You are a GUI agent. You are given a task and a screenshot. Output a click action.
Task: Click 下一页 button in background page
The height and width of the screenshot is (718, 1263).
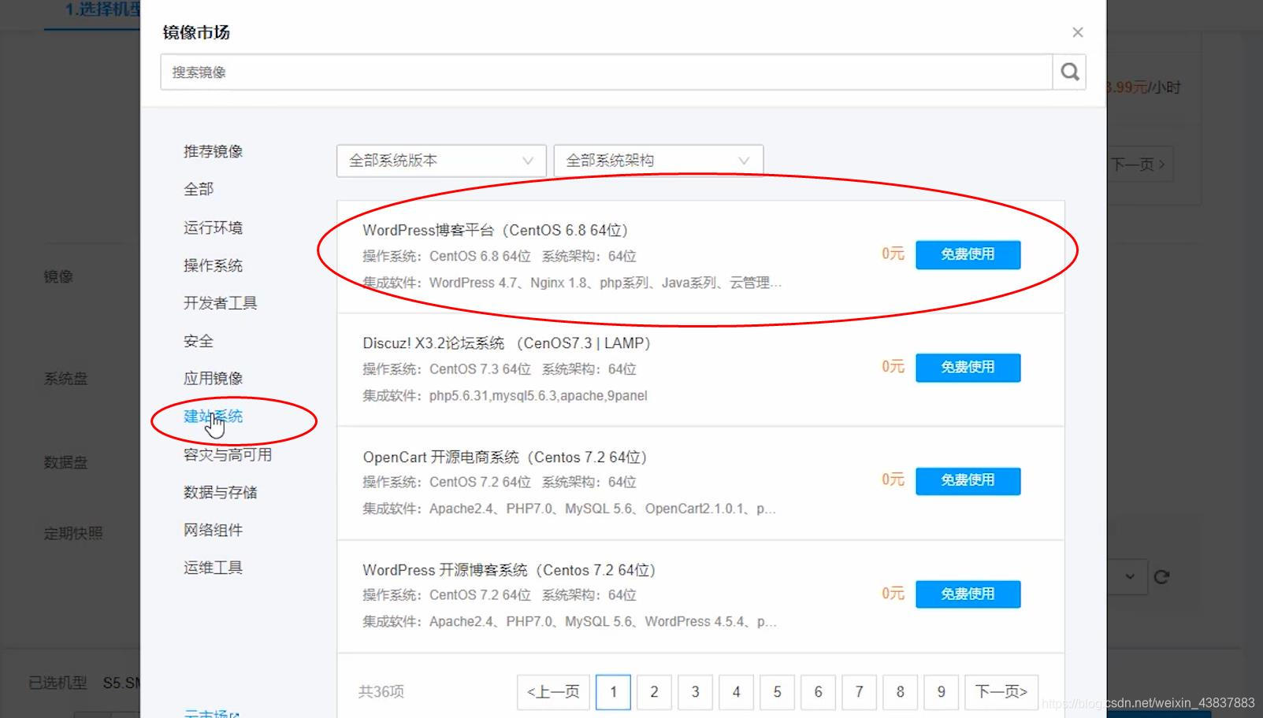coord(1139,165)
